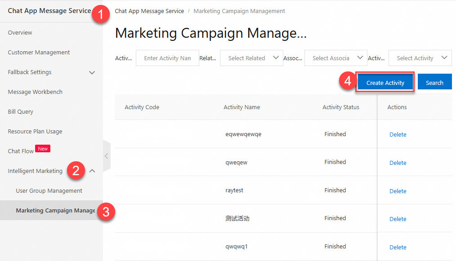Select User Group Management submenu item
Image resolution: width=456 pixels, height=261 pixels.
pyautogui.click(x=49, y=191)
